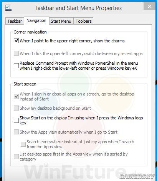Select the Navigation tab

pos(36,20)
